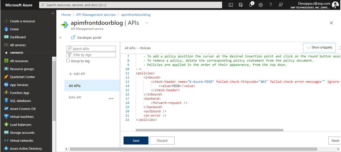Click the Storage accounts icon

click(6, 132)
